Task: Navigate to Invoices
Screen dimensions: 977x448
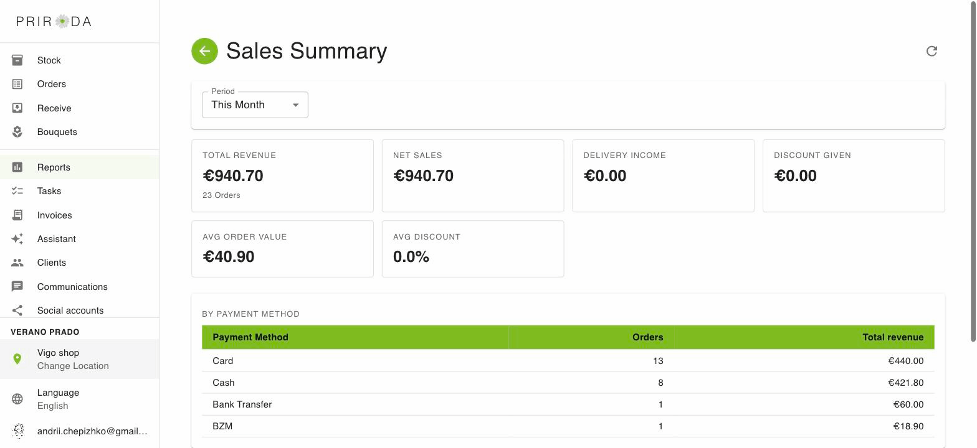Action: click(80, 215)
